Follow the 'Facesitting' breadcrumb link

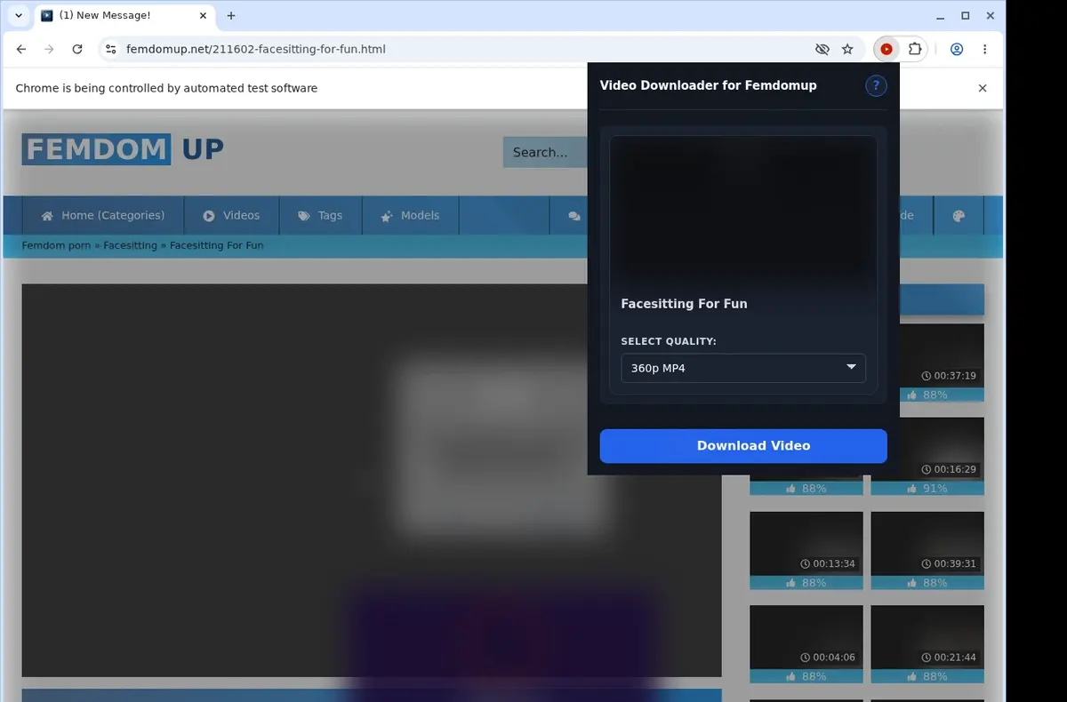130,245
